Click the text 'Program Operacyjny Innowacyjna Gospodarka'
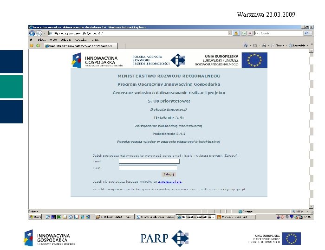Screen dimensions: 325x250 coord(169,84)
